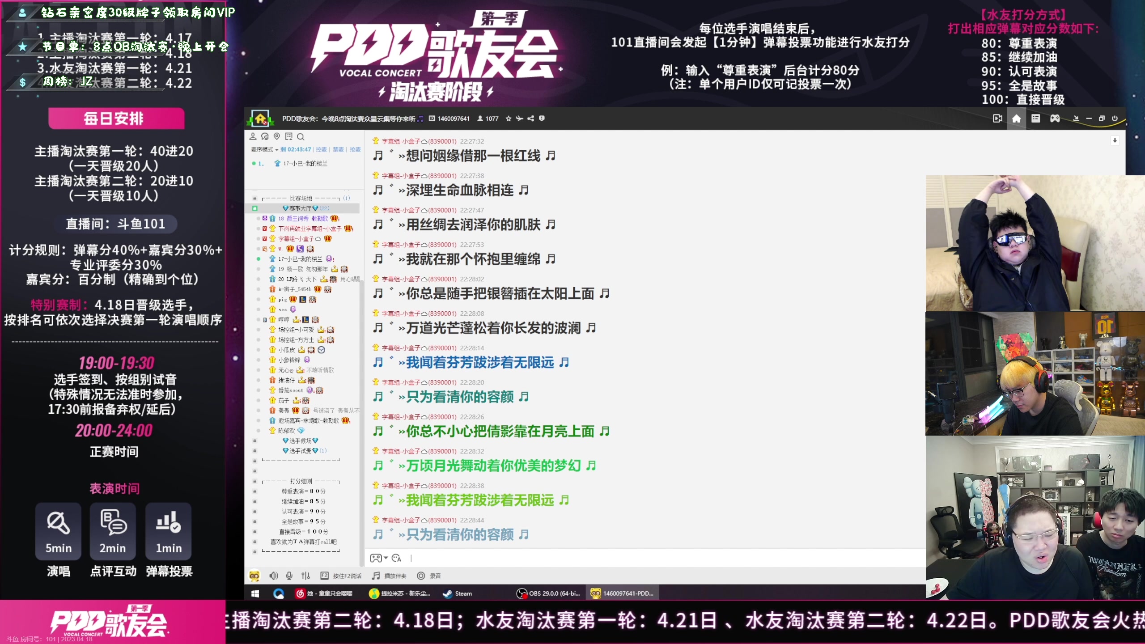Open the dropdown arrow next to the gamepad icon

coord(385,558)
